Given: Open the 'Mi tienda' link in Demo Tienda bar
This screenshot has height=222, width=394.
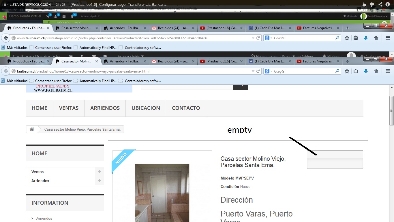Looking at the screenshot, I should click(350, 16).
